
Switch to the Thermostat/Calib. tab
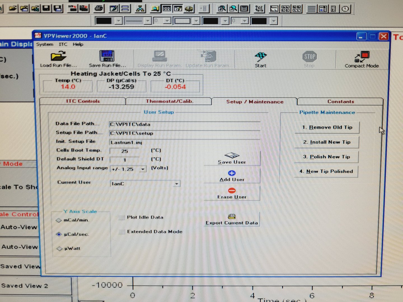click(169, 101)
